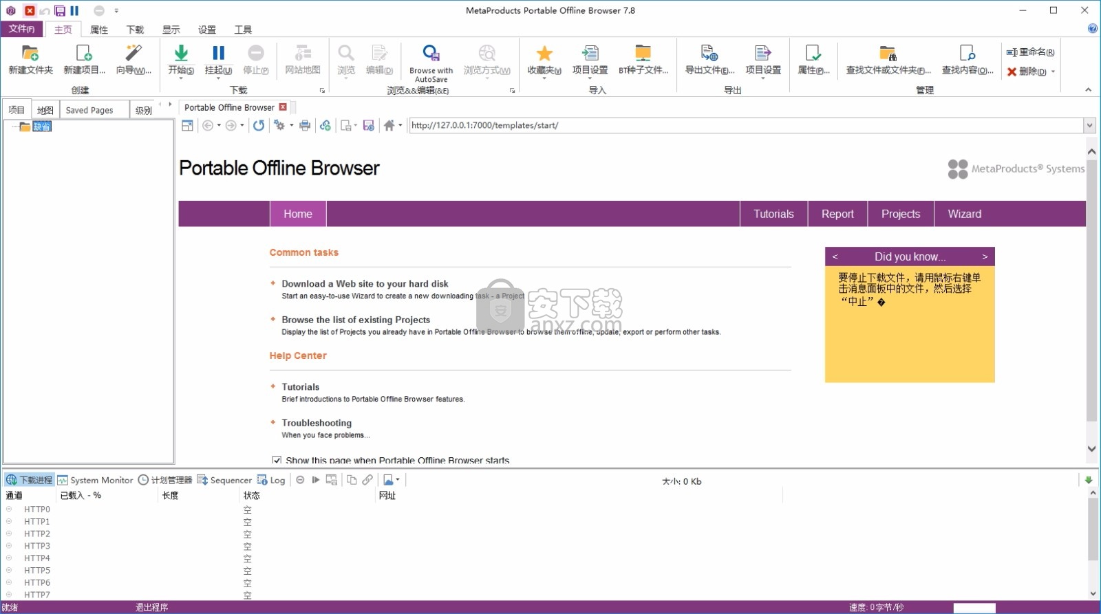Screen dimensions: 1101x614
Task: Switch to Log bottom tab
Action: (271, 480)
